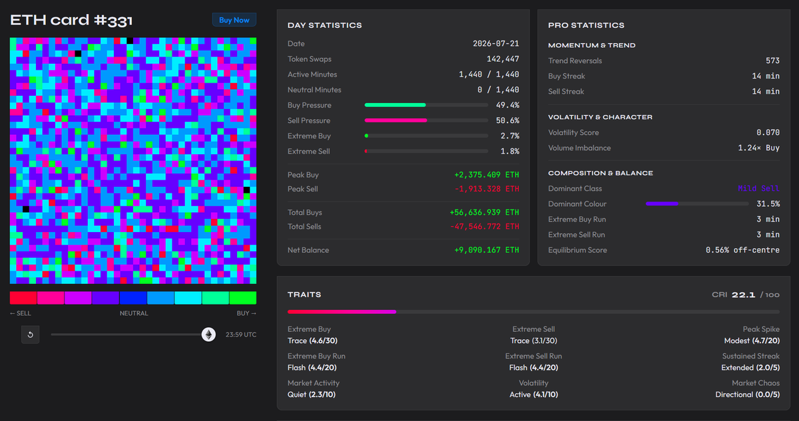799x421 pixels.
Task: Click Extreme Buy Run Flash (4.4/20) trait
Action: click(x=317, y=362)
